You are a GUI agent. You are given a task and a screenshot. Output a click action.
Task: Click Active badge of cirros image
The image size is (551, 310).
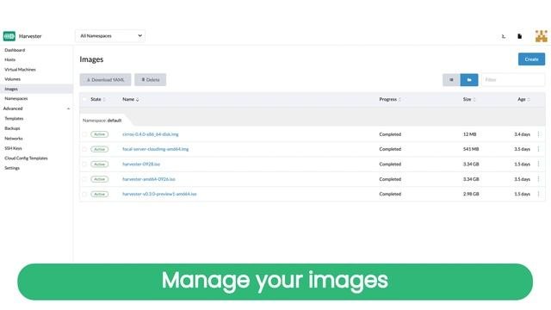tap(100, 134)
